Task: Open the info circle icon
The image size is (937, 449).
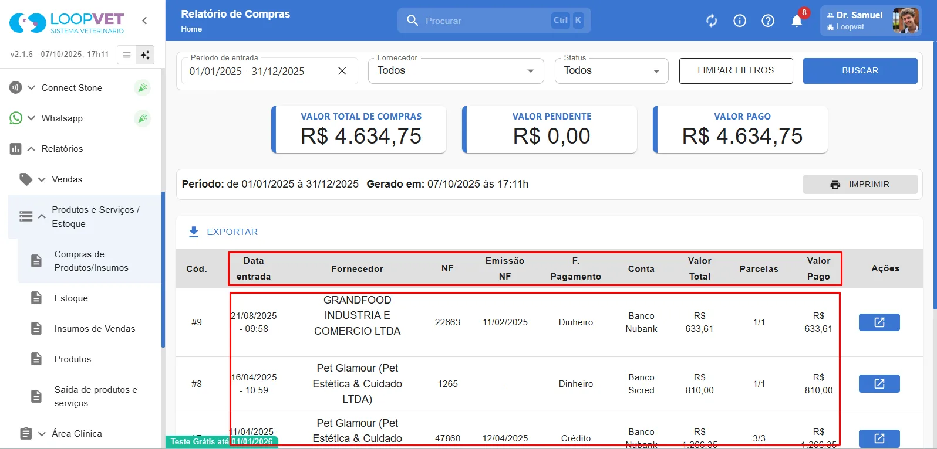Action: 740,21
